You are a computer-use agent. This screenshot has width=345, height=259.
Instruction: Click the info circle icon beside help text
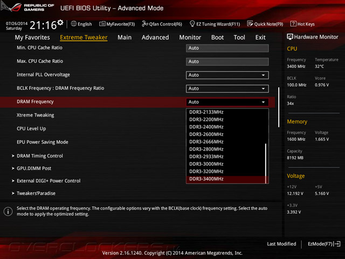(8, 212)
